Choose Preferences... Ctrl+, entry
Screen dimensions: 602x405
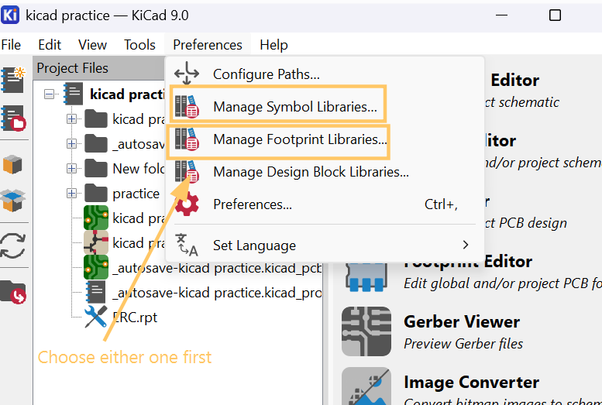325,204
